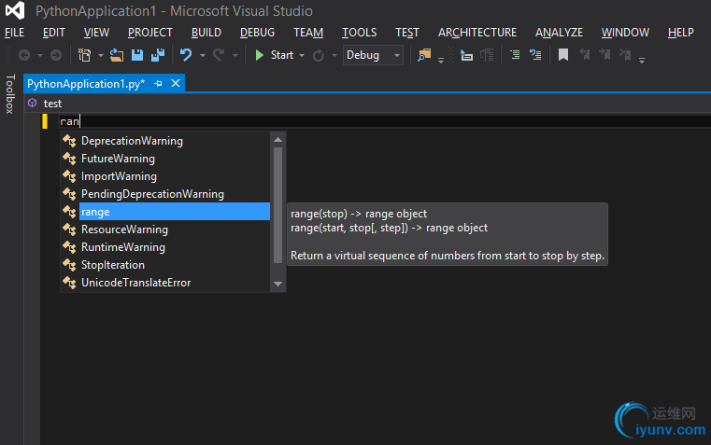The width and height of the screenshot is (711, 445).
Task: Toggle bookmark on current line
Action: click(x=563, y=55)
